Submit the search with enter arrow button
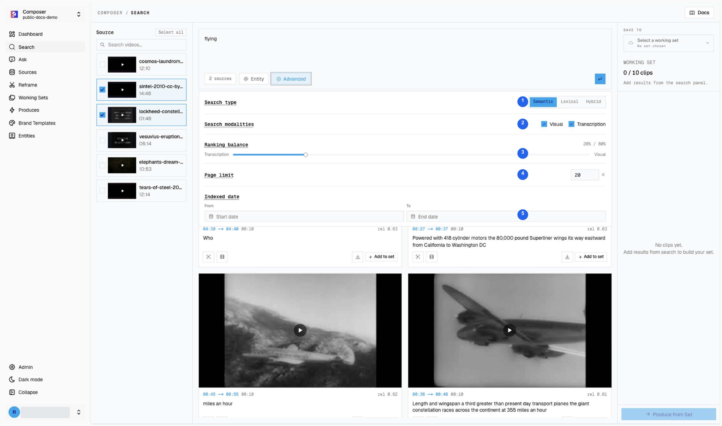722x426 pixels. pos(600,79)
